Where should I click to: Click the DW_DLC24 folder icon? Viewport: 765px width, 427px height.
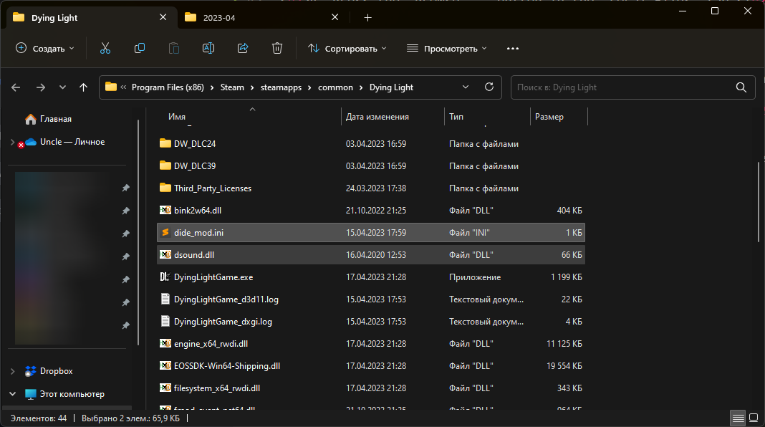(x=165, y=143)
